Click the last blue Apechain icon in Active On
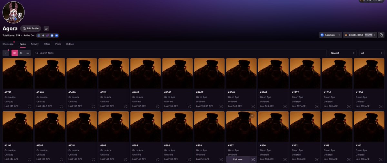The height and width of the screenshot is (163, 387). (56, 36)
